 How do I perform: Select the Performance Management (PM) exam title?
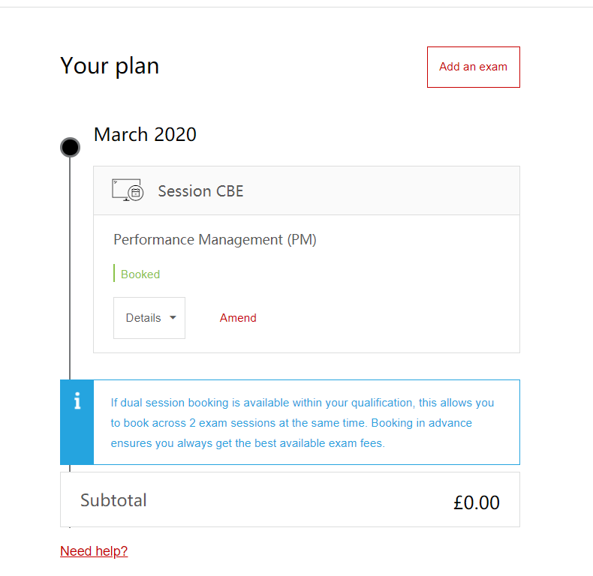click(x=215, y=240)
